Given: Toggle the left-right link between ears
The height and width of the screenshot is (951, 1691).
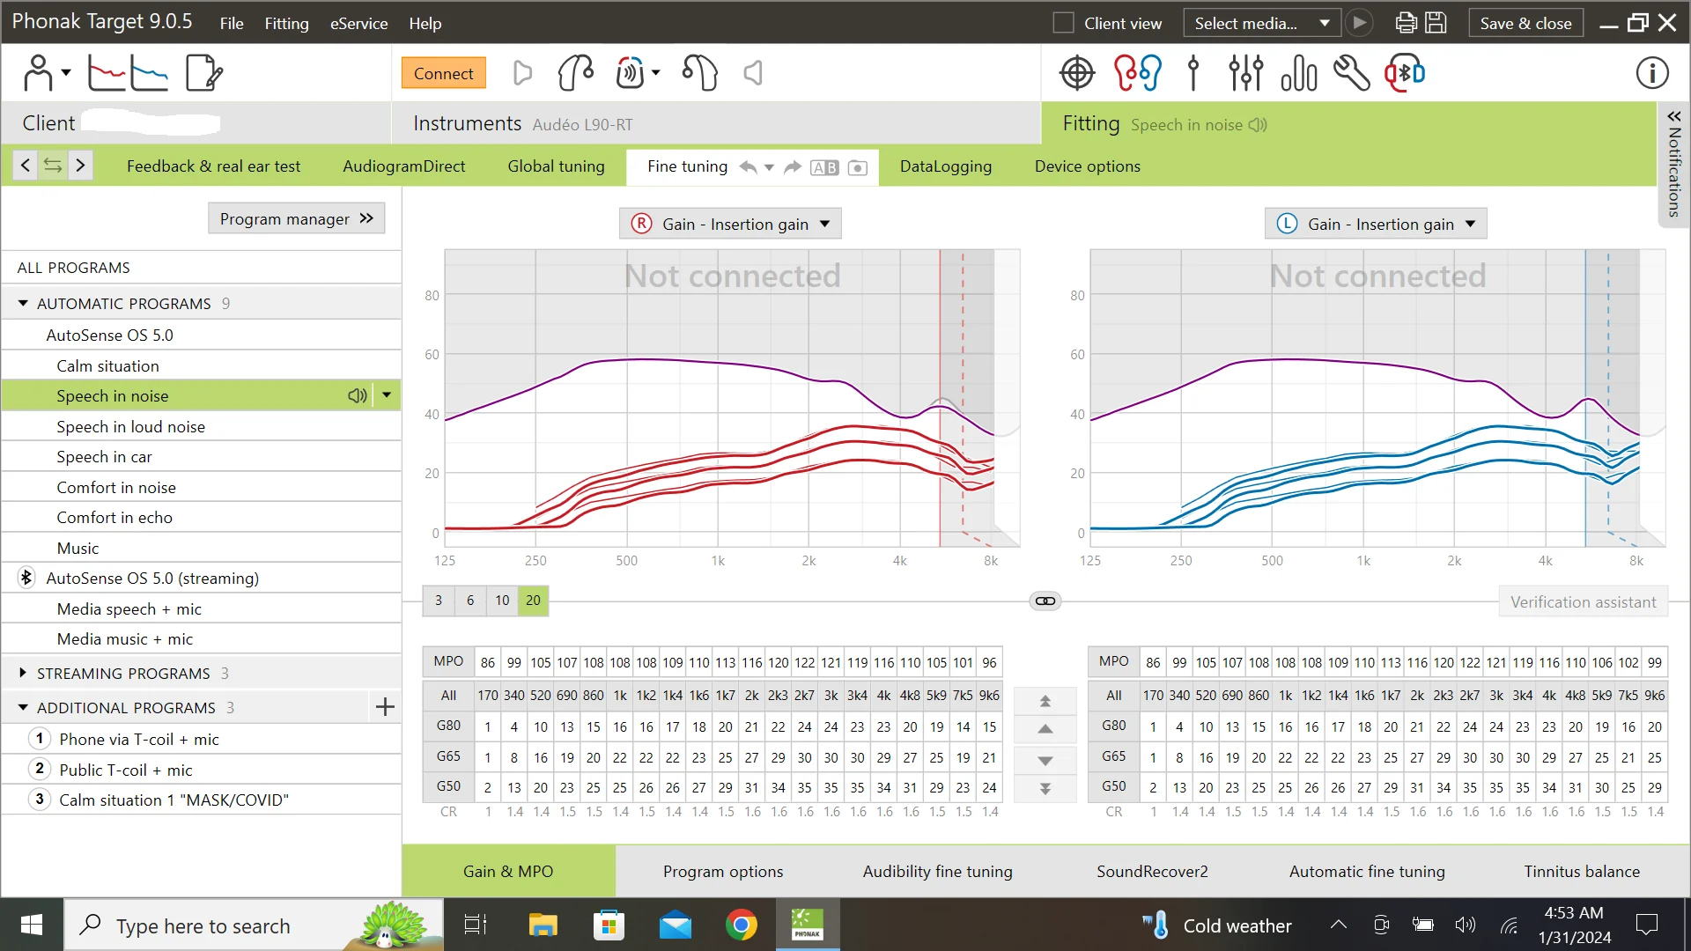Looking at the screenshot, I should click(1045, 601).
